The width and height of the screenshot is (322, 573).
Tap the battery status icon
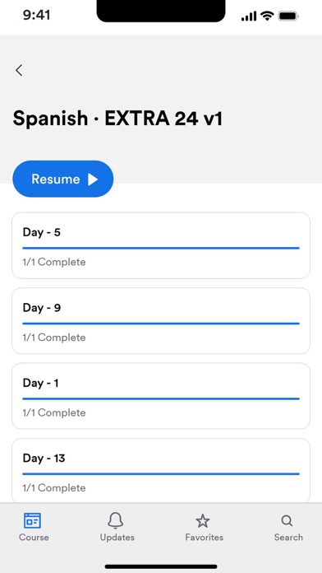[x=288, y=16]
